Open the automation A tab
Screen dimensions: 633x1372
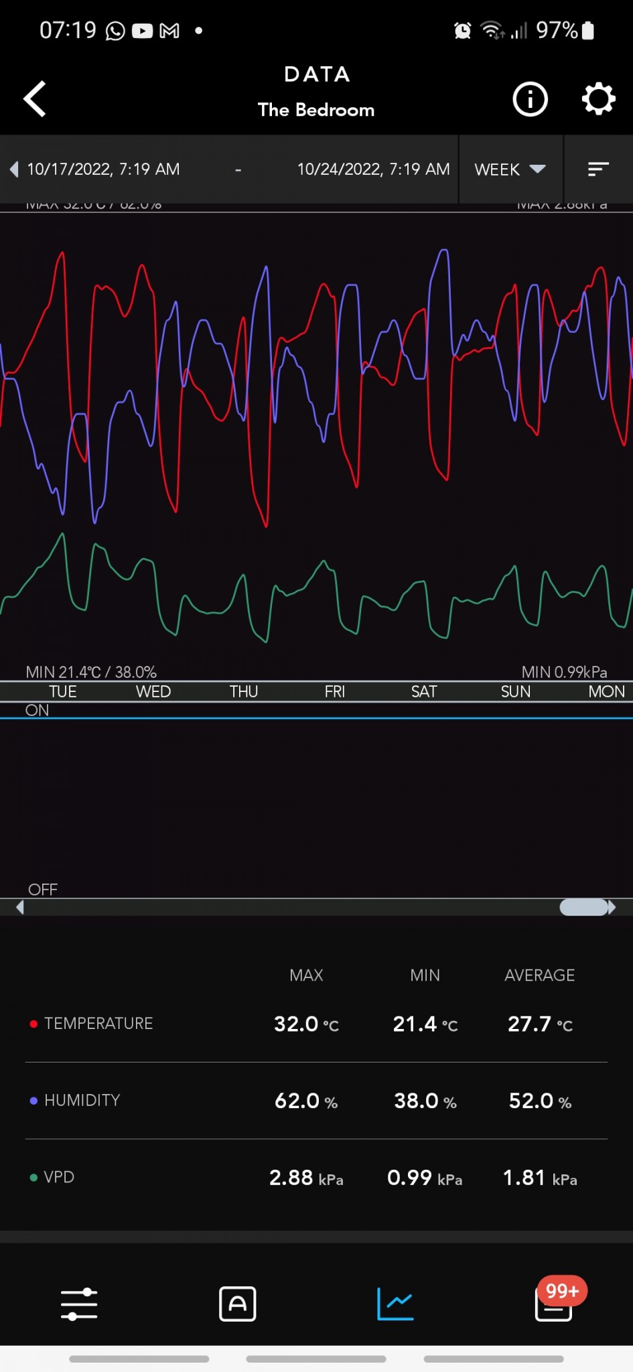[238, 1304]
